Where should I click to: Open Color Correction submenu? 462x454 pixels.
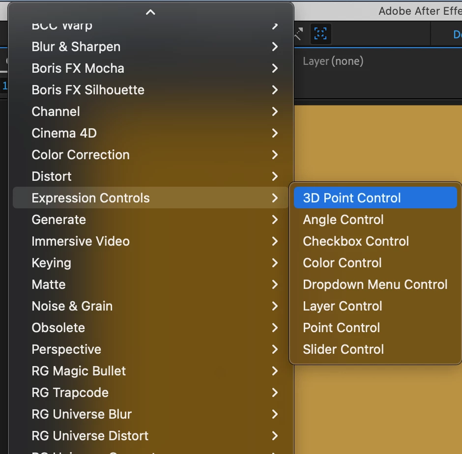point(150,155)
